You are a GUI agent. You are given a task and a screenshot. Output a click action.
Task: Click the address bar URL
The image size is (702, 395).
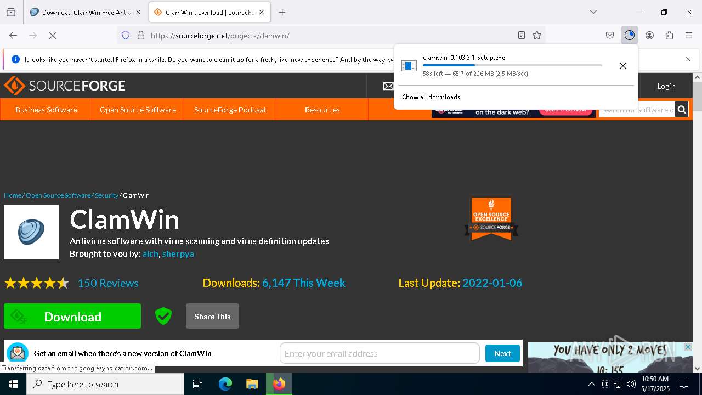[x=220, y=36]
